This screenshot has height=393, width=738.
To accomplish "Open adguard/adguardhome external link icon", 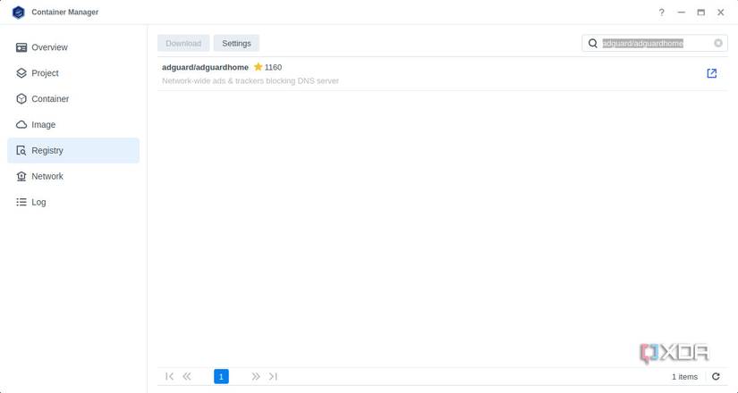I will coord(712,73).
